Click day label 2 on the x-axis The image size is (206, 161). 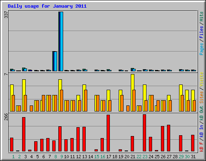tap(19, 157)
